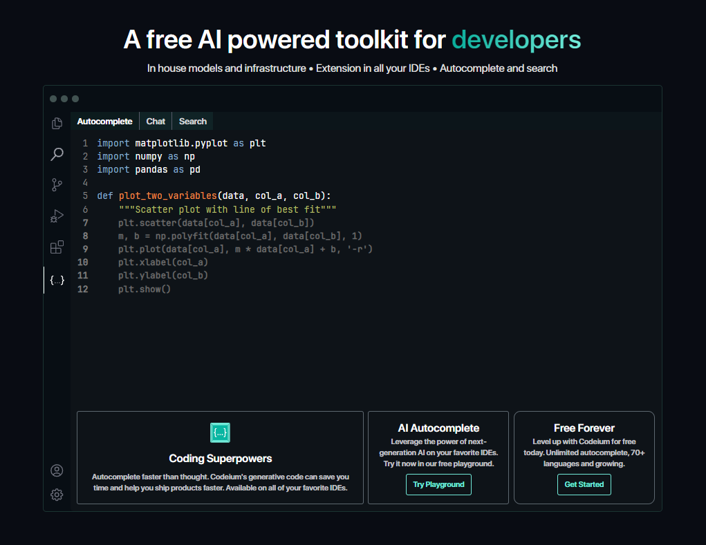Click suggested line 'plt.scatter(data[col_a], data[col_b])'
Viewport: 706px width, 545px height.
(x=216, y=223)
